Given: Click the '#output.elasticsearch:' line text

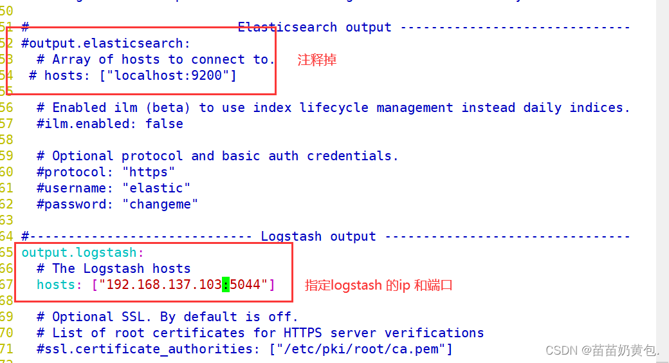Looking at the screenshot, I should (105, 43).
